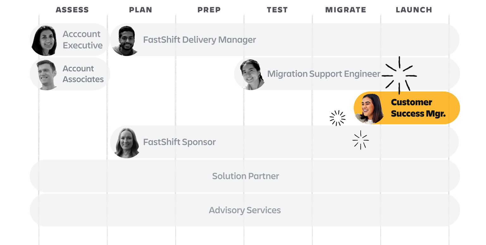Click the MIGRATE phase heading
This screenshot has width=486, height=245.
(346, 10)
